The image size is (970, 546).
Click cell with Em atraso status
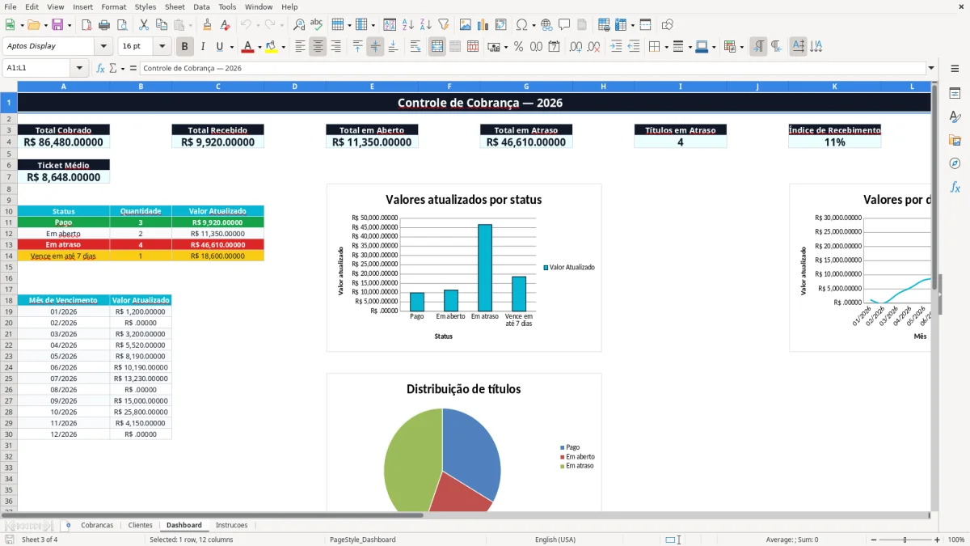[x=63, y=244]
